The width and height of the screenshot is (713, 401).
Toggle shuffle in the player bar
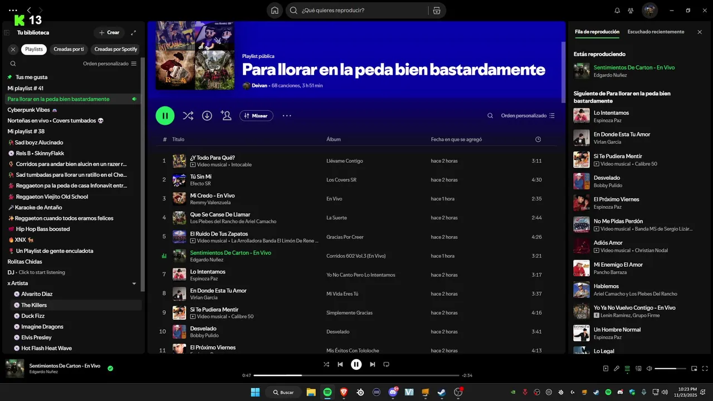pos(326,364)
